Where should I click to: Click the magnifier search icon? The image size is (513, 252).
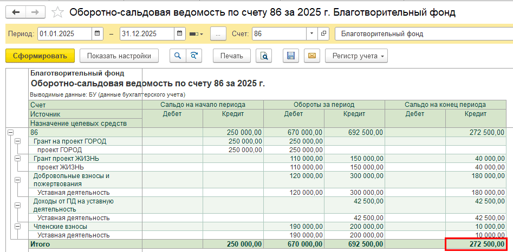pyautogui.click(x=177, y=56)
